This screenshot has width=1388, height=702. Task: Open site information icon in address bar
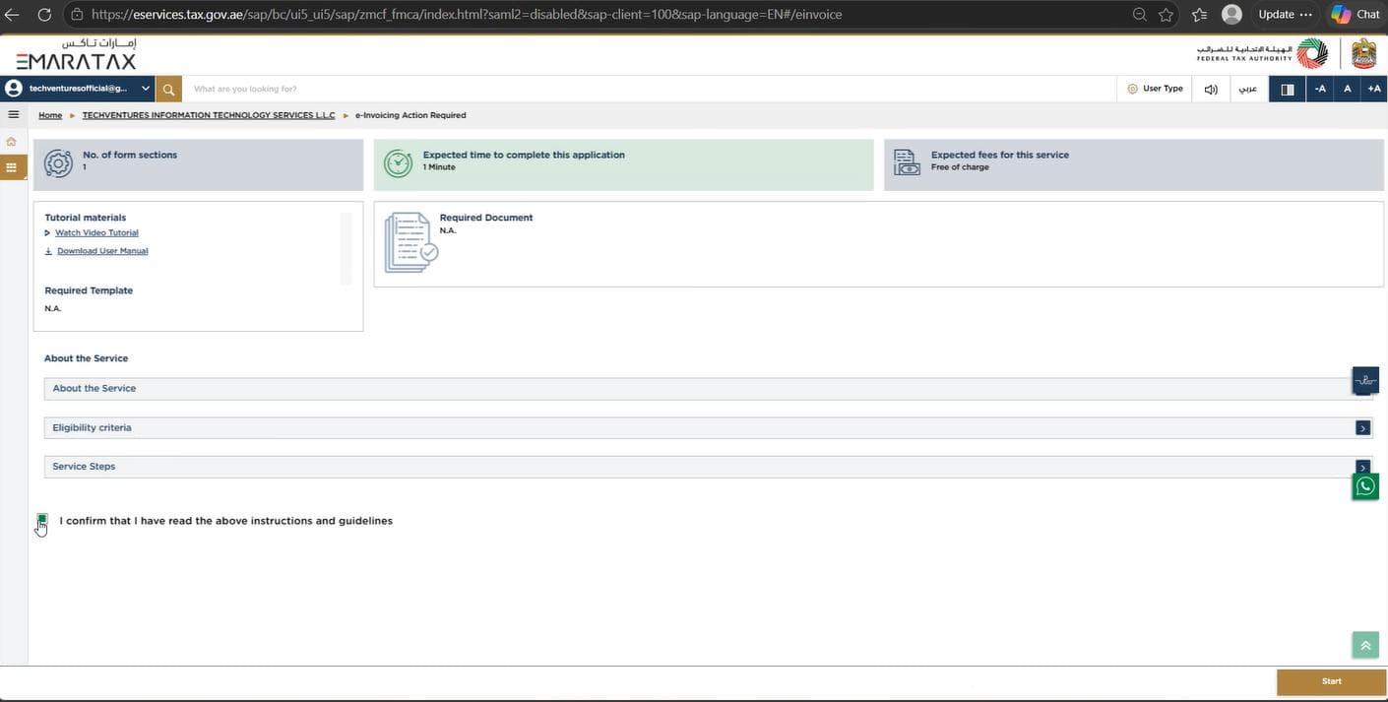point(77,15)
